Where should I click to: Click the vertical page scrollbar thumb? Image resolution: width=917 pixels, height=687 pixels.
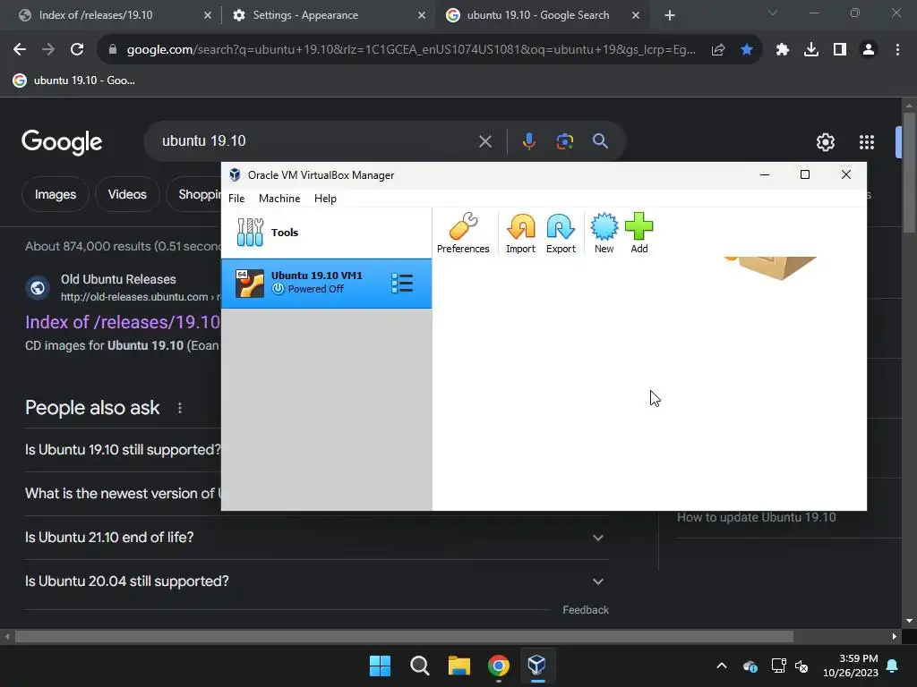[x=908, y=173]
